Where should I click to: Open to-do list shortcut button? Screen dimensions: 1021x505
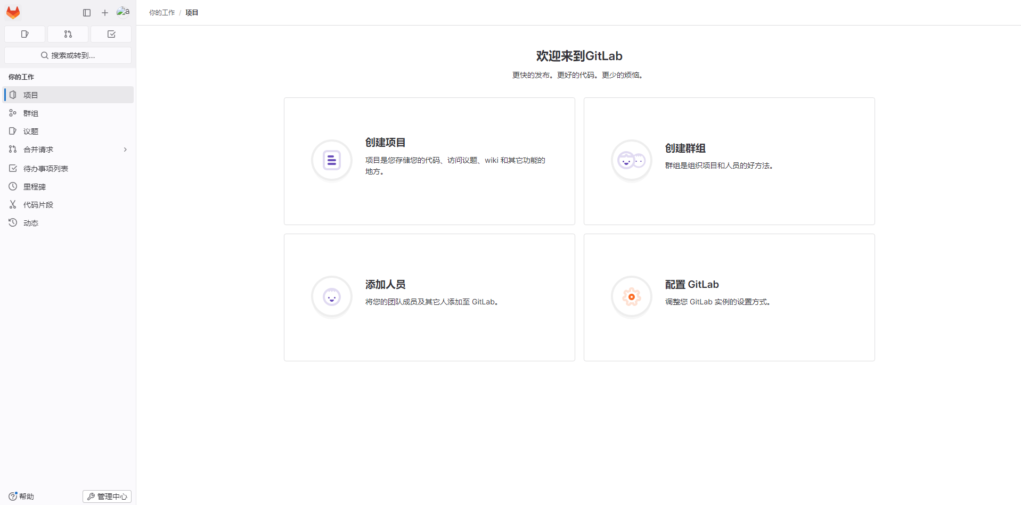(x=111, y=34)
